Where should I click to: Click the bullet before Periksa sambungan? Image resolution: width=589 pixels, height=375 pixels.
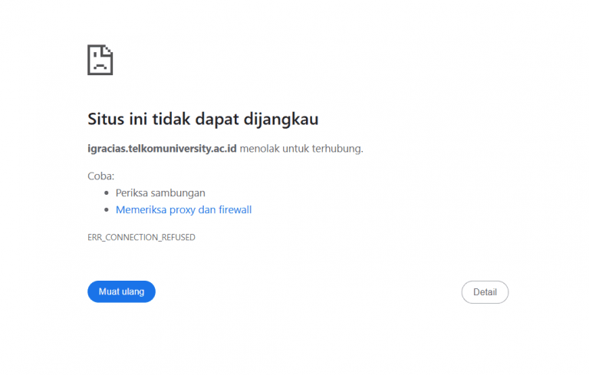coord(107,193)
